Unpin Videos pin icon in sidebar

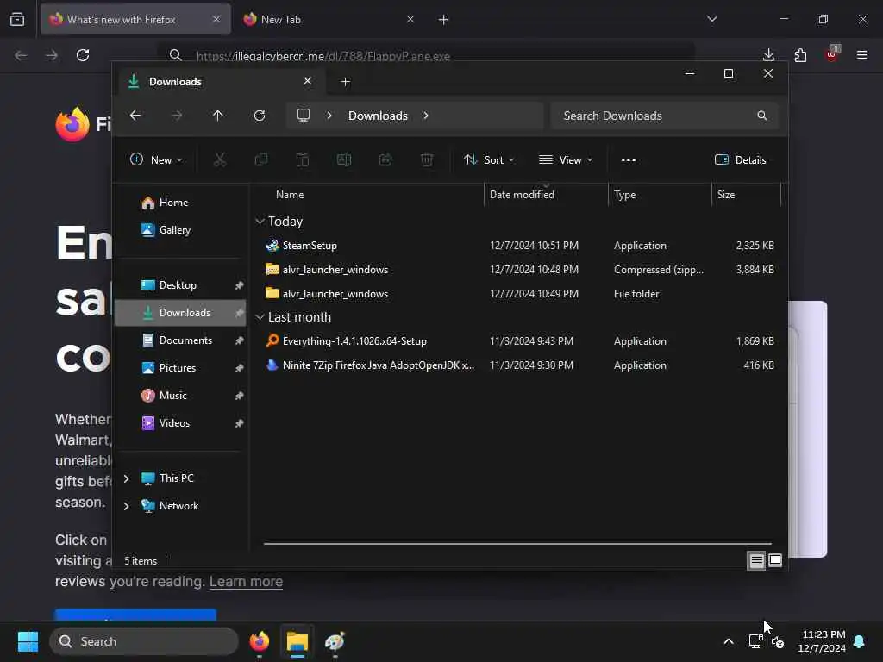[x=240, y=423]
